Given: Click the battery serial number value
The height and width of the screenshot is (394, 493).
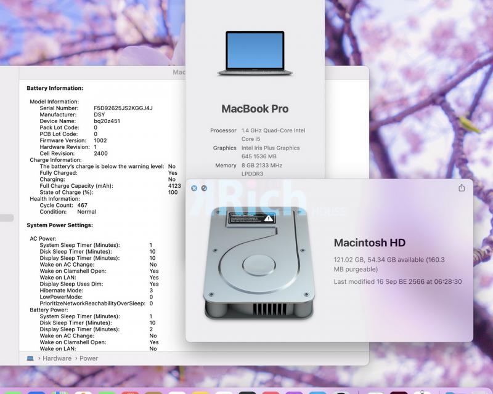Looking at the screenshot, I should point(123,108).
